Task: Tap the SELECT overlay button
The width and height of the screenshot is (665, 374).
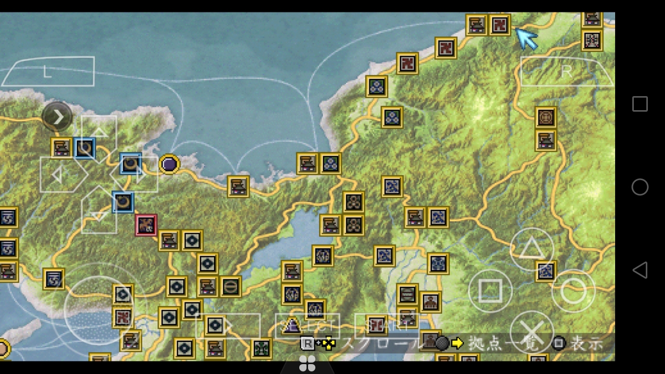Action: (x=308, y=326)
